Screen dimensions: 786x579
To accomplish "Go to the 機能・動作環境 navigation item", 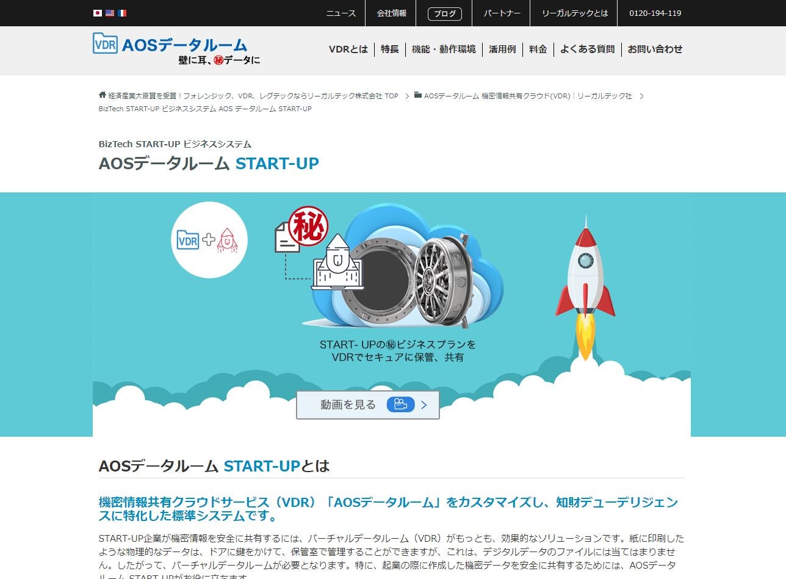I will (444, 49).
